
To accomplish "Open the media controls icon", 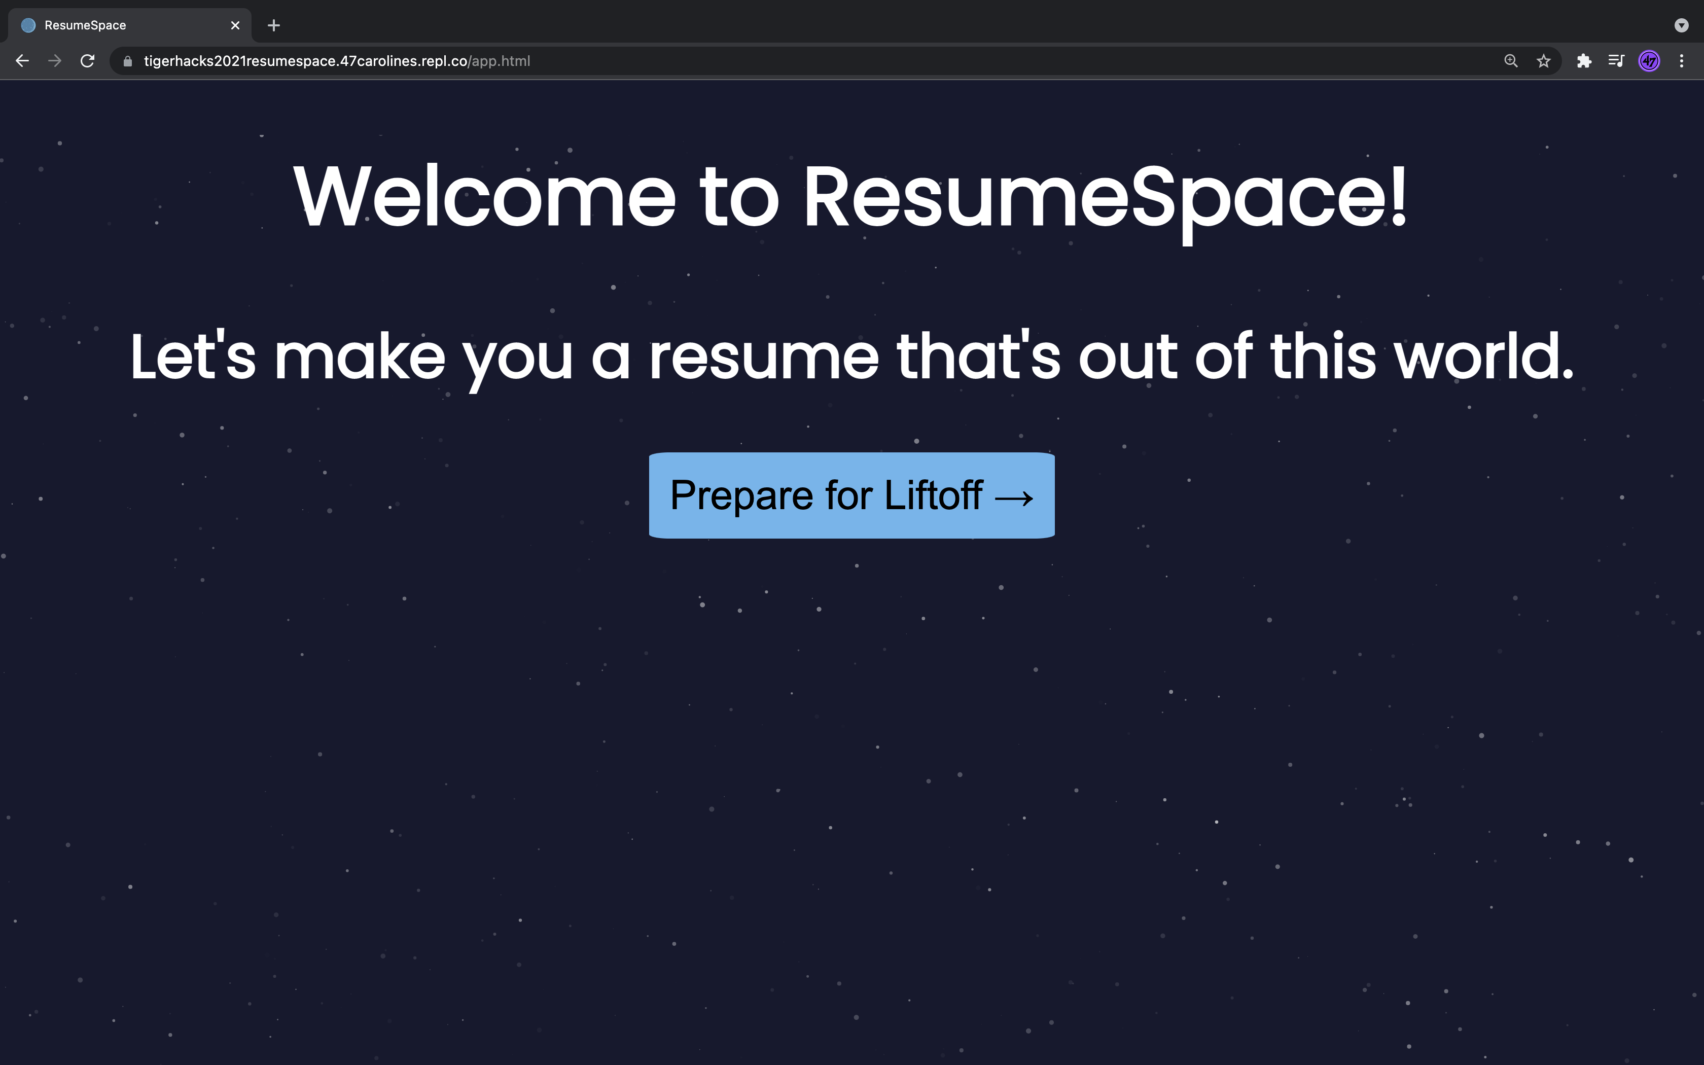I will (1616, 61).
